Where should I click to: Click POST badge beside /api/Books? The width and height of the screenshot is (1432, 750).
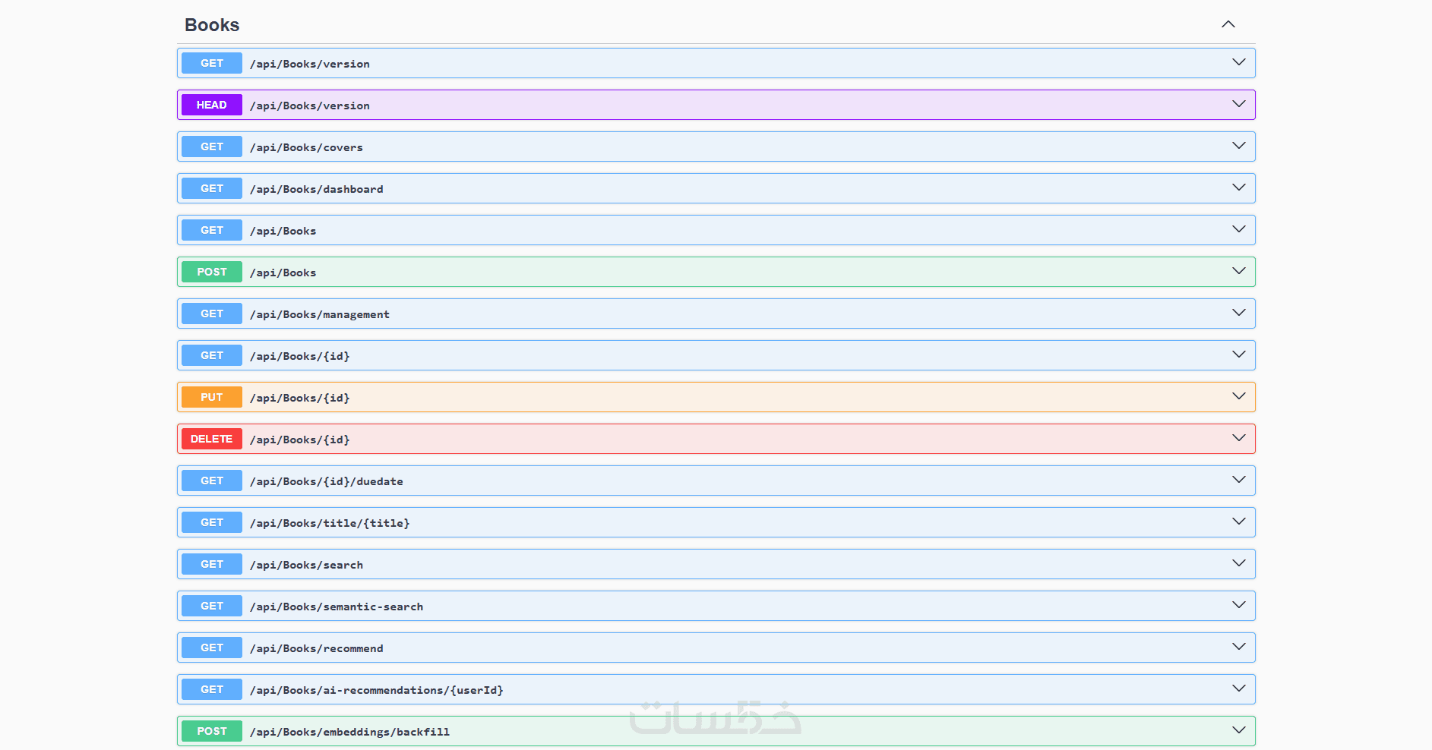pos(212,272)
